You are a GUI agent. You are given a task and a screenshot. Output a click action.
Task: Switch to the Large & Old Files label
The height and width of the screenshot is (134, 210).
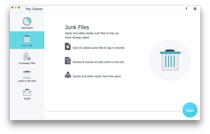click(x=27, y=81)
